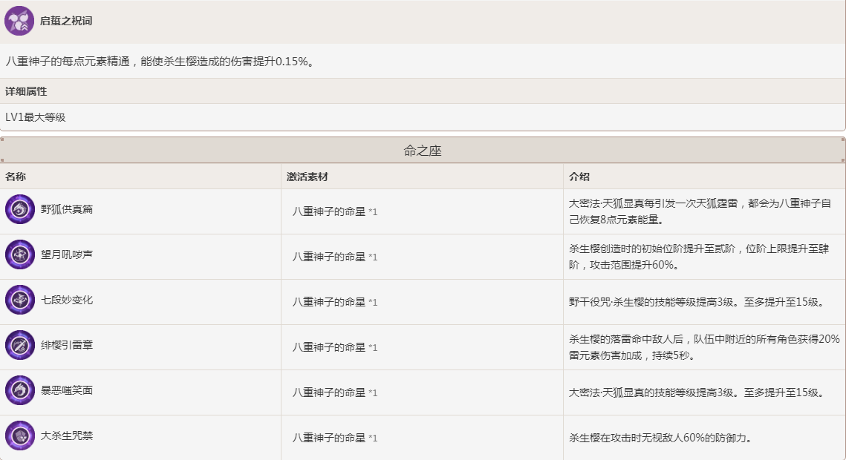Click the 望月吼哕声 constellation icon
This screenshot has height=460, width=846.
[x=20, y=255]
